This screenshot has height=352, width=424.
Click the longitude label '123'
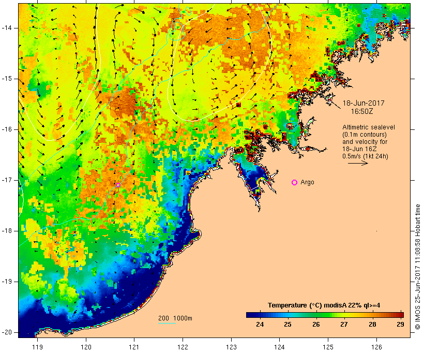tap(231, 347)
